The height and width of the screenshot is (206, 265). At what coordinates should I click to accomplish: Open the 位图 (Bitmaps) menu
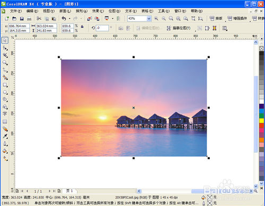coord(114,11)
